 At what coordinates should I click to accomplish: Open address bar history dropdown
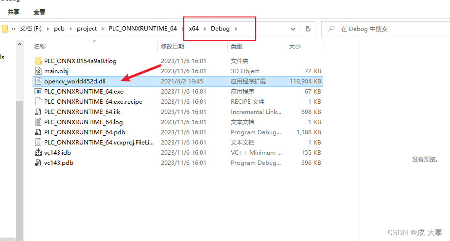point(293,29)
